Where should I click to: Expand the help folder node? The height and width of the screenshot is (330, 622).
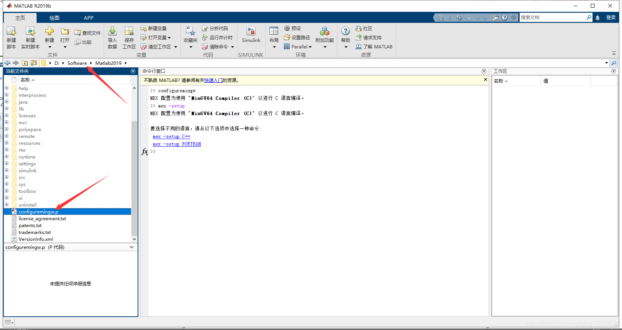tap(6, 88)
